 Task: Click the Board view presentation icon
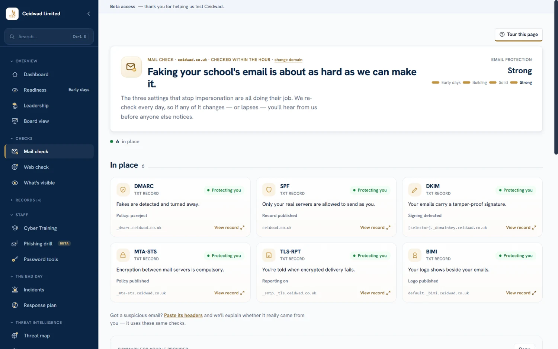click(x=15, y=121)
